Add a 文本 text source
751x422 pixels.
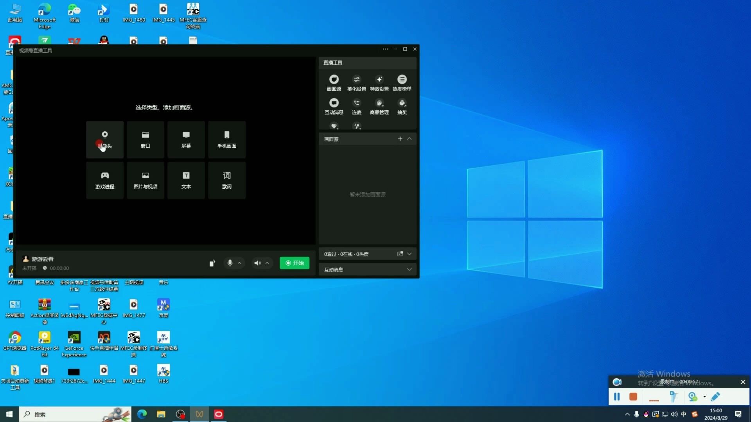pyautogui.click(x=186, y=180)
